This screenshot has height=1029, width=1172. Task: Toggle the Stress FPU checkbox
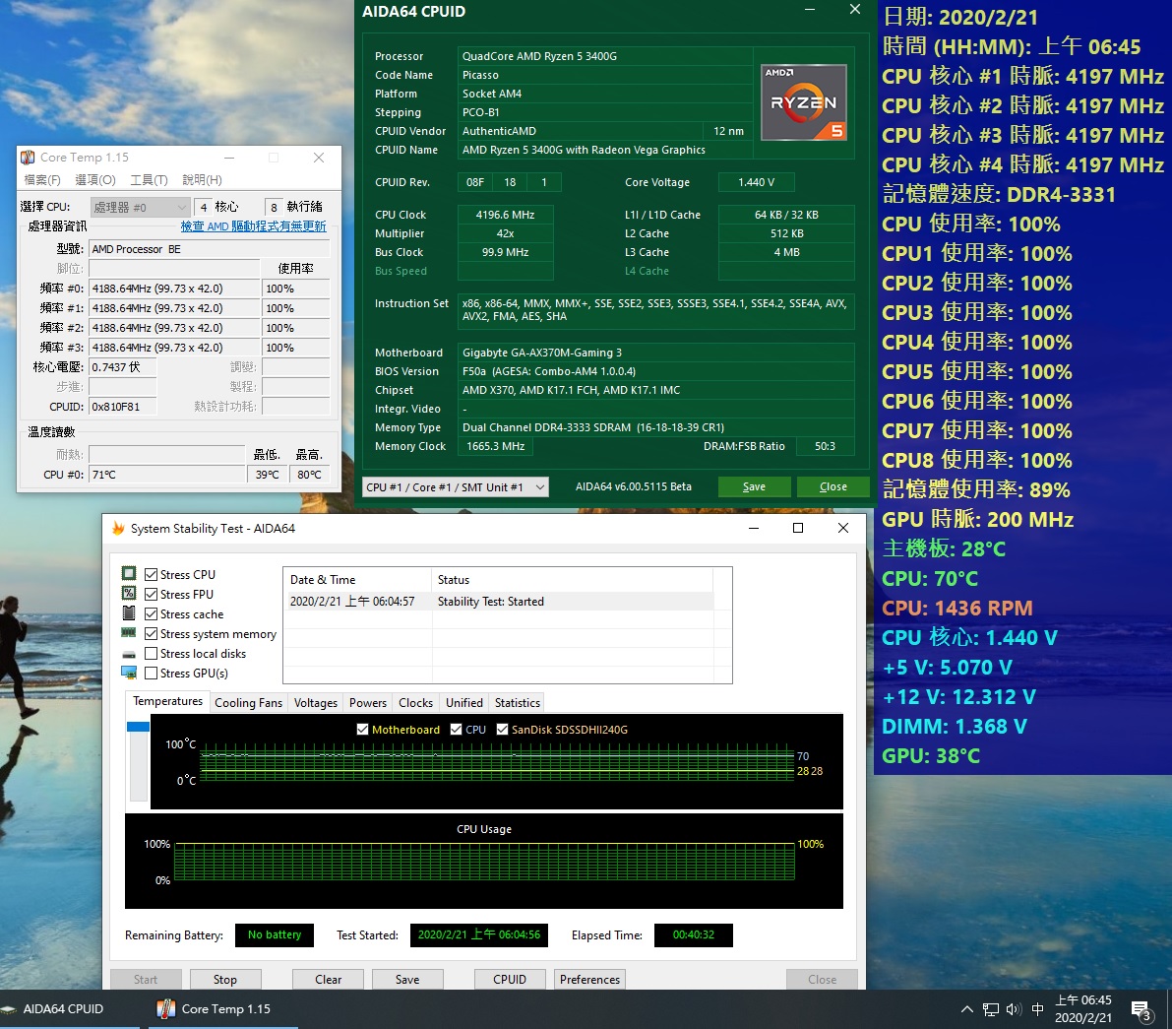(151, 594)
